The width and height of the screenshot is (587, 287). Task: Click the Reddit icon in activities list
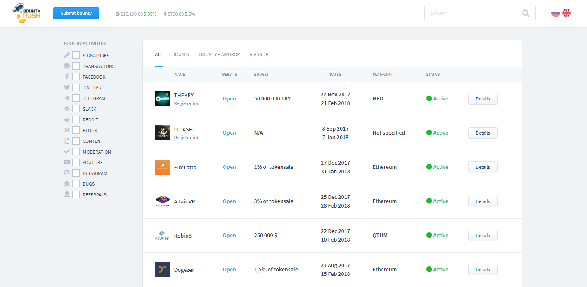pos(66,119)
